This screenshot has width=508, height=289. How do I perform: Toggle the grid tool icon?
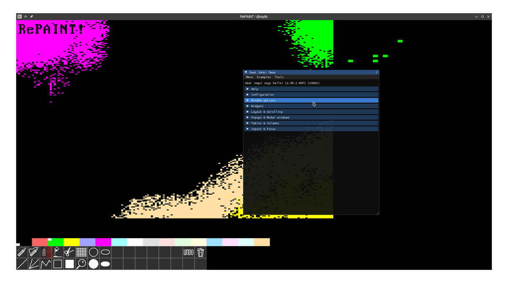click(x=81, y=252)
